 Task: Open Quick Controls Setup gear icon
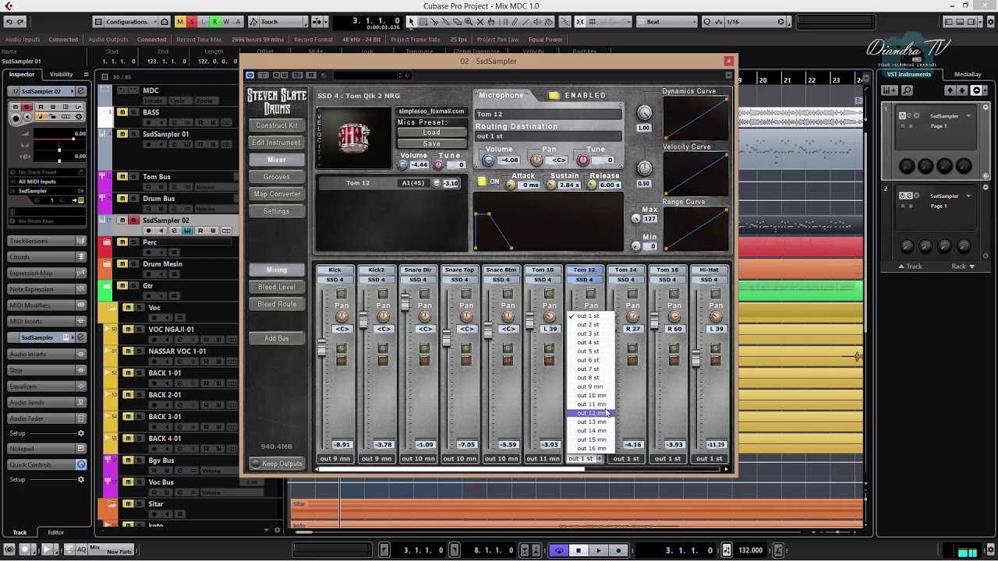(80, 480)
